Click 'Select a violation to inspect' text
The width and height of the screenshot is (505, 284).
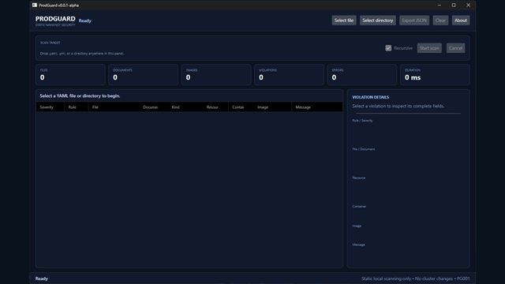(x=398, y=106)
